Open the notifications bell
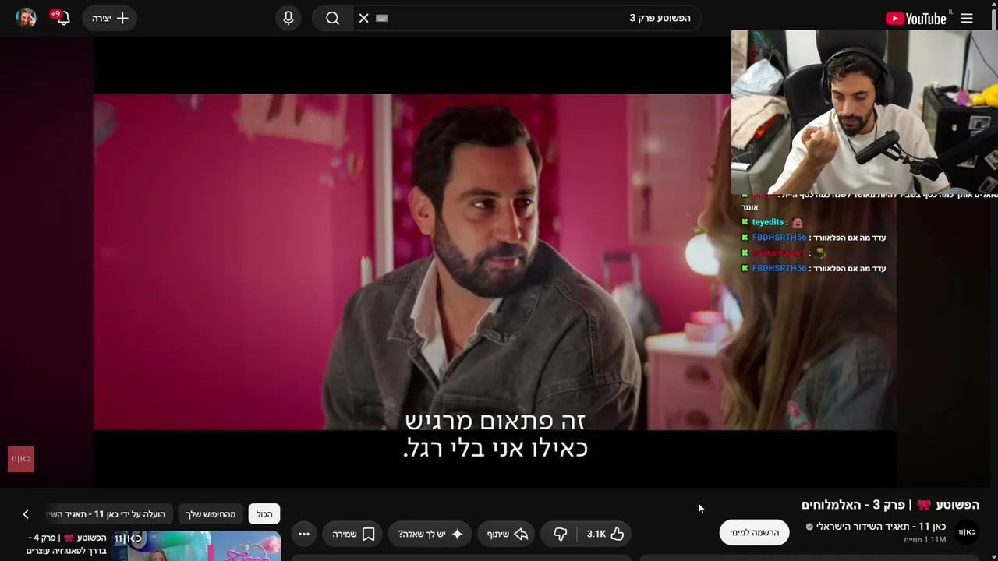The image size is (998, 561). 62,18
